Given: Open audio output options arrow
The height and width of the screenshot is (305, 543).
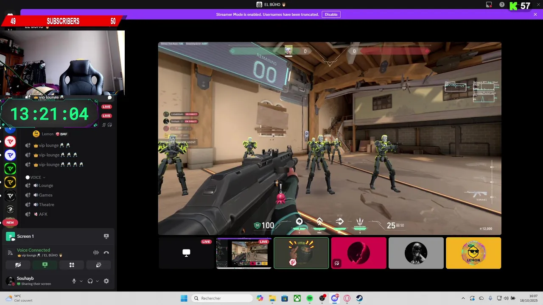Looking at the screenshot, I should (97, 281).
